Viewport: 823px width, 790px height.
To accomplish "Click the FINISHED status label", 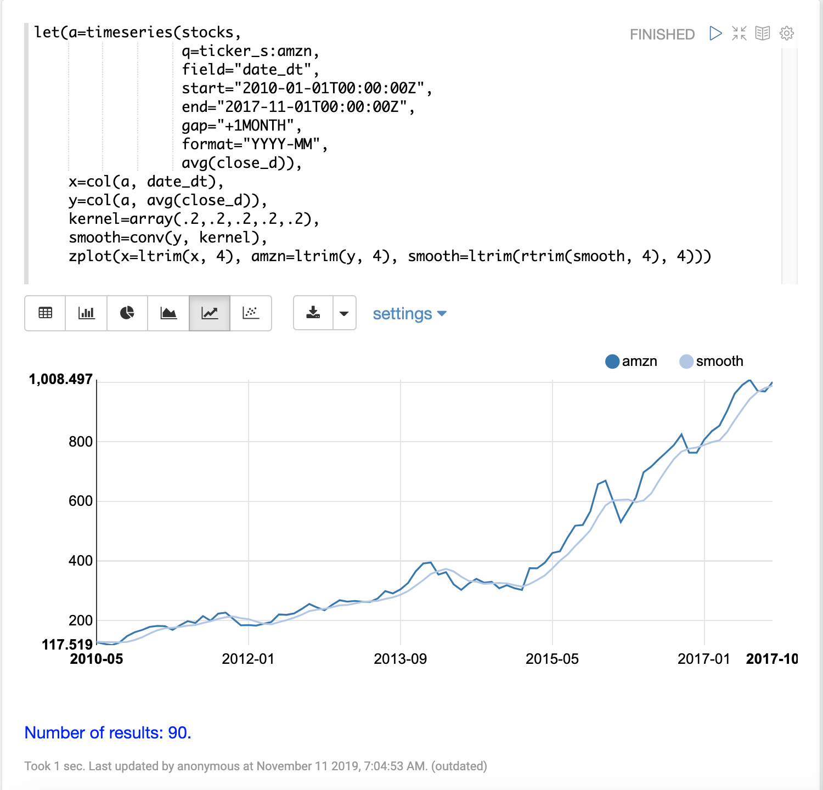I will [x=662, y=35].
